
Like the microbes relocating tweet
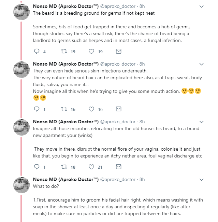point(91,167)
